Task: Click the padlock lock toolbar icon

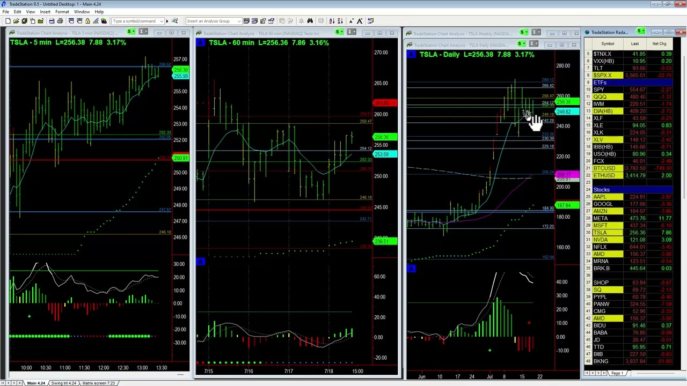Action: point(87,21)
